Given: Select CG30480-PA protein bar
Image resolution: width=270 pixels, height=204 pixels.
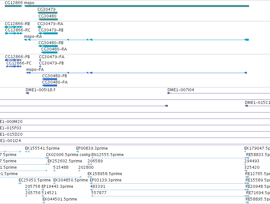Looking at the screenshot, I should click(49, 85).
